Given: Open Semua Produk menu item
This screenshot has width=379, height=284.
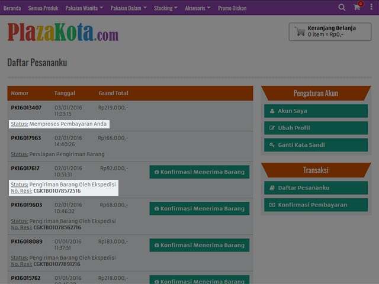Looking at the screenshot, I should point(43,8).
